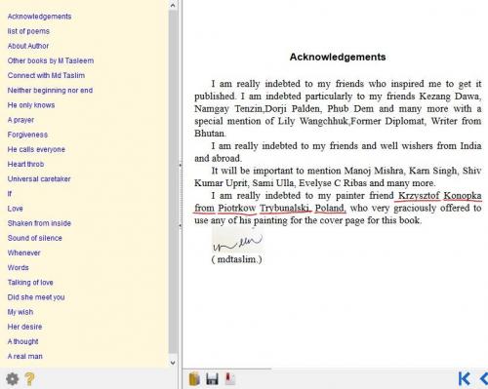Jump to 'A real man' poem
The width and height of the screenshot is (488, 389).
[x=24, y=357]
